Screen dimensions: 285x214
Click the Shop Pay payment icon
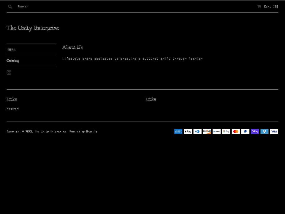255,131
